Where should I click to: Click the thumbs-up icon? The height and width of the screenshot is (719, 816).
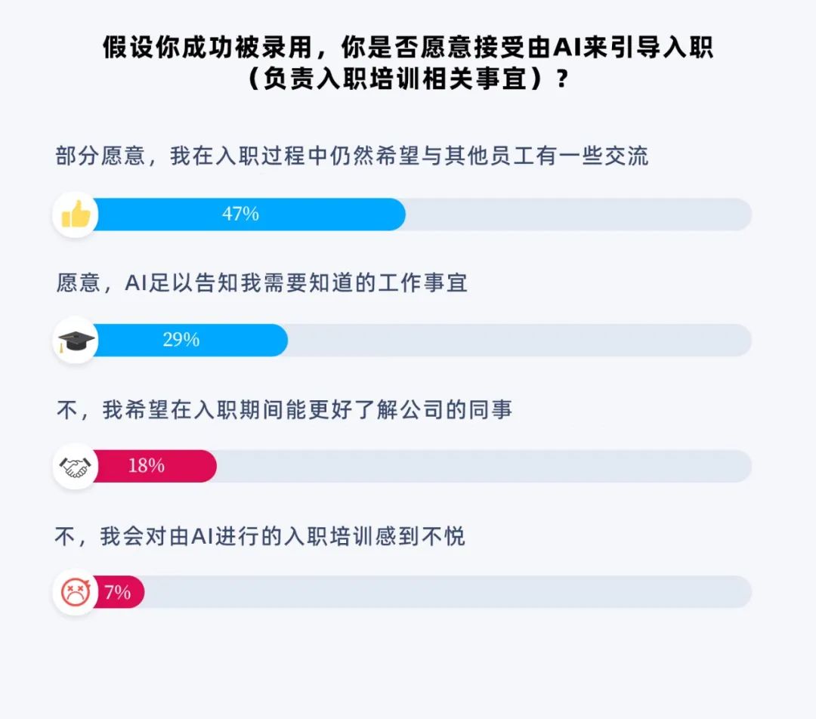76,214
